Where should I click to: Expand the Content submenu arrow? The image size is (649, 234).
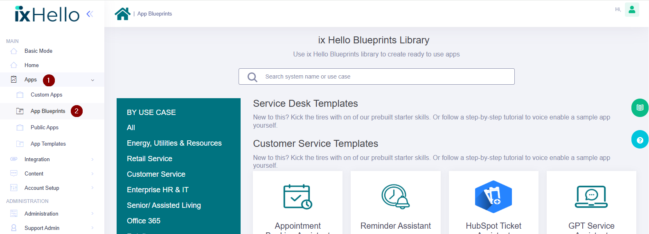(x=92, y=174)
